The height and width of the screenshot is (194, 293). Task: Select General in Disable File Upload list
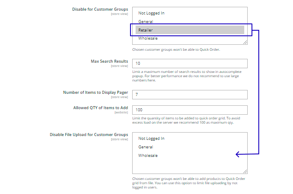[x=146, y=147]
